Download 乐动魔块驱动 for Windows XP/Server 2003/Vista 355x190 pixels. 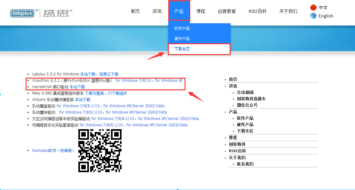coord(136,112)
